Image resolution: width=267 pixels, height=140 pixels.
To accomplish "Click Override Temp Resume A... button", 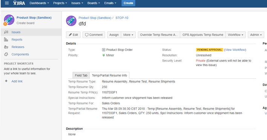I will pyautogui.click(x=159, y=35).
